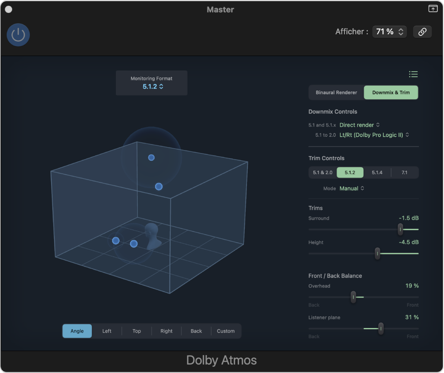Open the Afficher 71 % size dropdown
The width and height of the screenshot is (444, 373).
(x=390, y=32)
